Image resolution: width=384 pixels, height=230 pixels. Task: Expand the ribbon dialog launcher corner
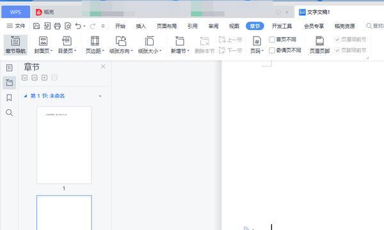tap(367, 57)
